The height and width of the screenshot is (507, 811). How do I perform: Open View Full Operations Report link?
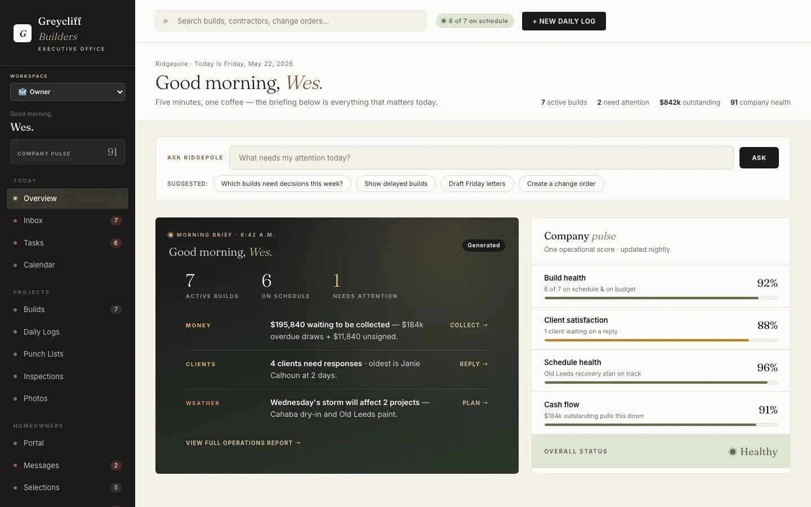coord(243,443)
